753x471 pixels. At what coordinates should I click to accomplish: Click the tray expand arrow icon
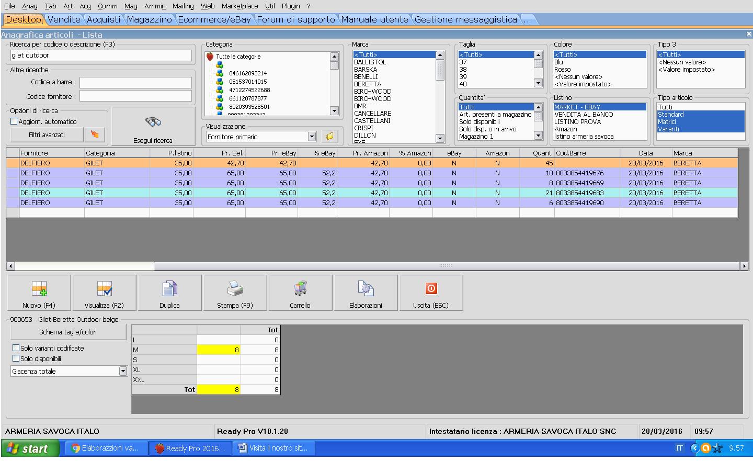point(694,448)
